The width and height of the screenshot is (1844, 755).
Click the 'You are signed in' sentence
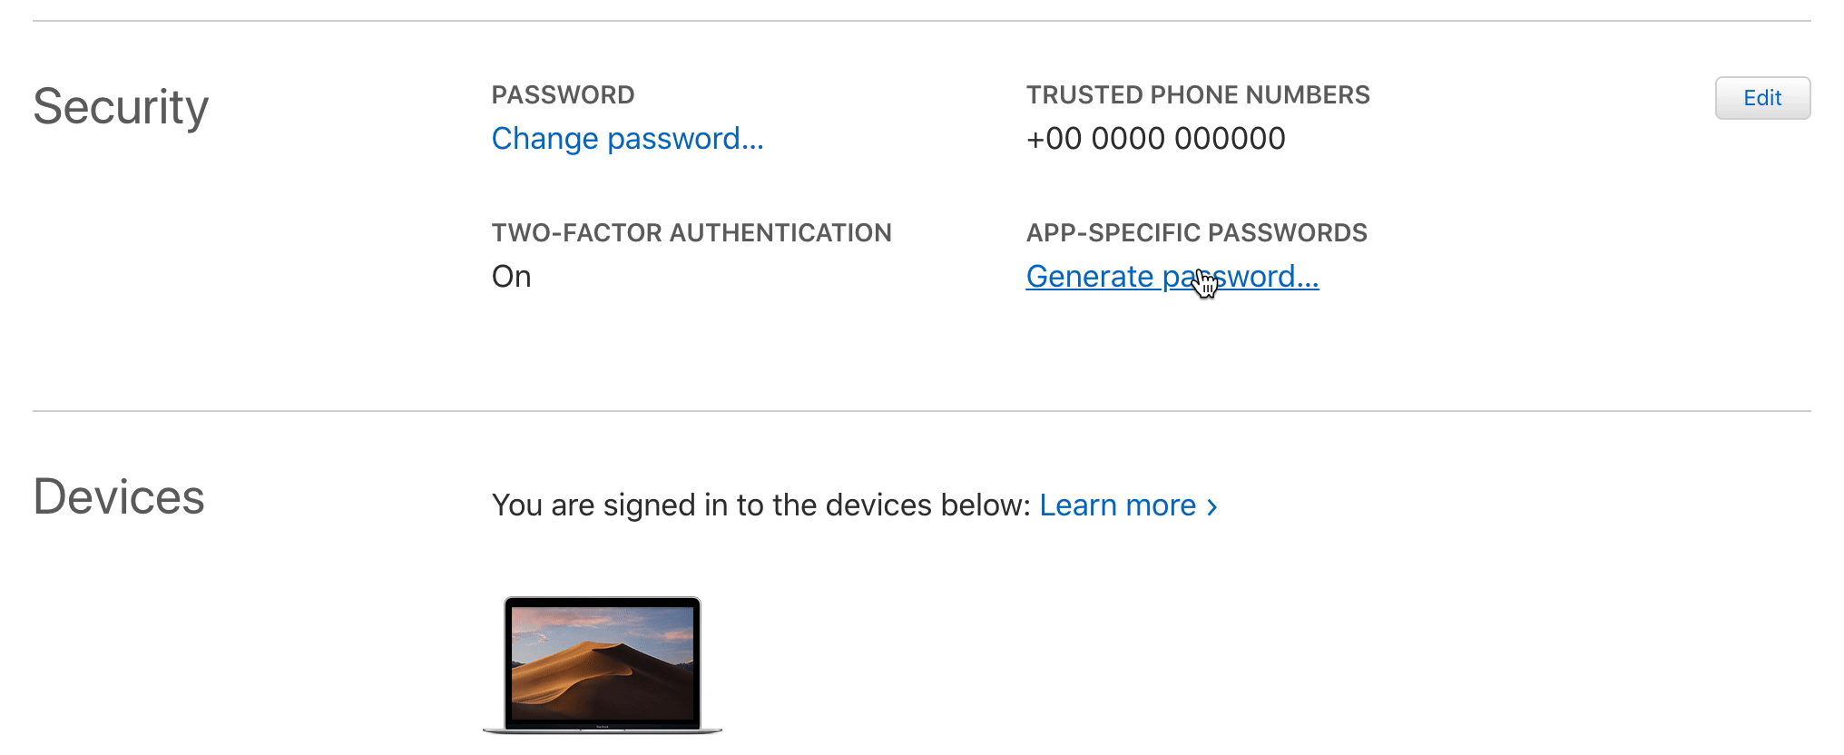[x=760, y=505]
